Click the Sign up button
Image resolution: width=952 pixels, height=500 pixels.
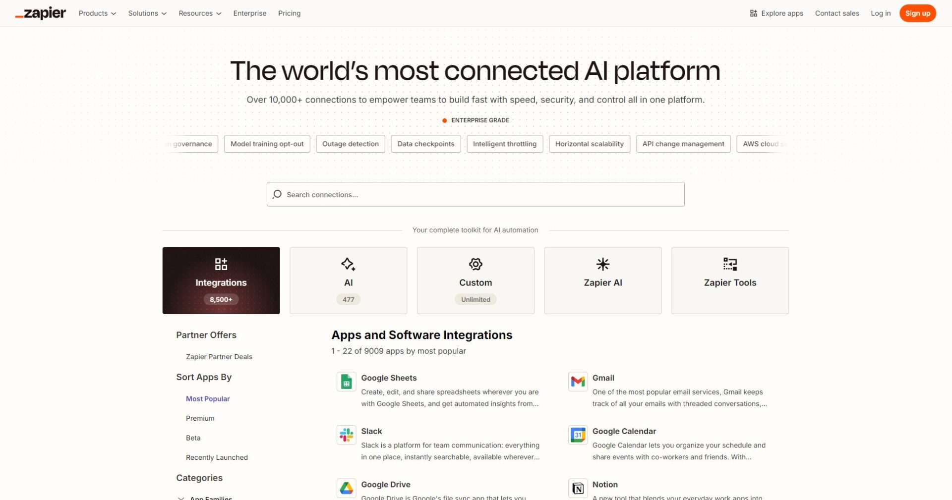click(917, 13)
